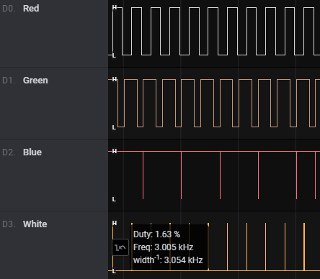This screenshot has height=279, width=320.
Task: Select the Blue channel label
Action: (x=32, y=152)
